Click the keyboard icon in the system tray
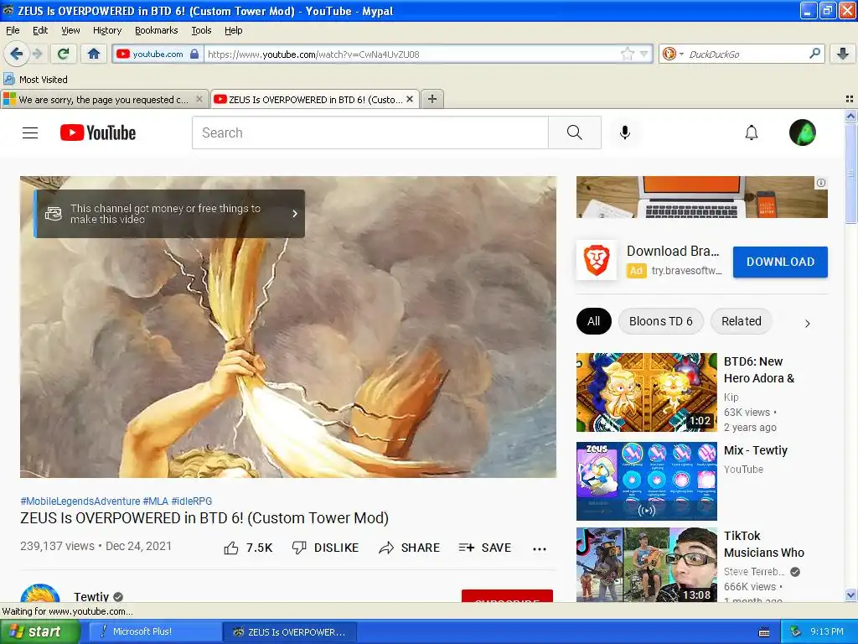This screenshot has width=858, height=644. [x=764, y=632]
